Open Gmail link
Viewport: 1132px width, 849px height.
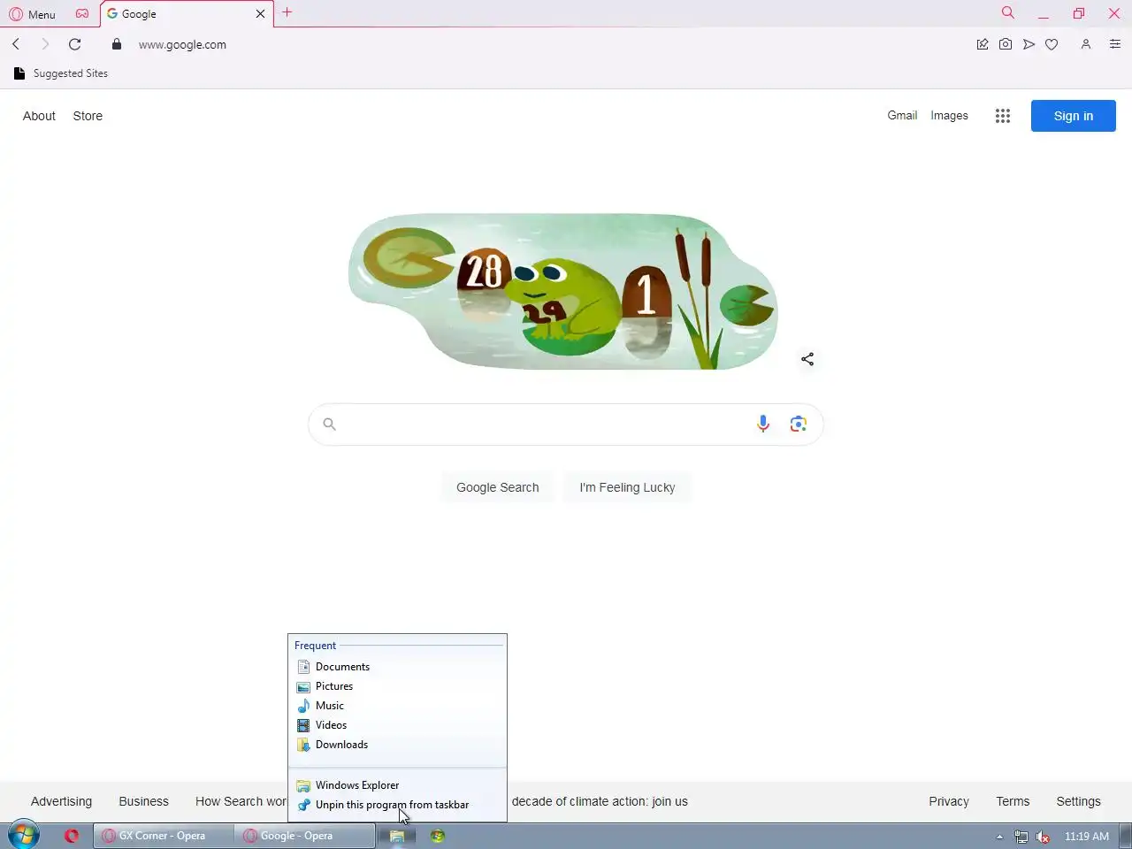tap(902, 115)
